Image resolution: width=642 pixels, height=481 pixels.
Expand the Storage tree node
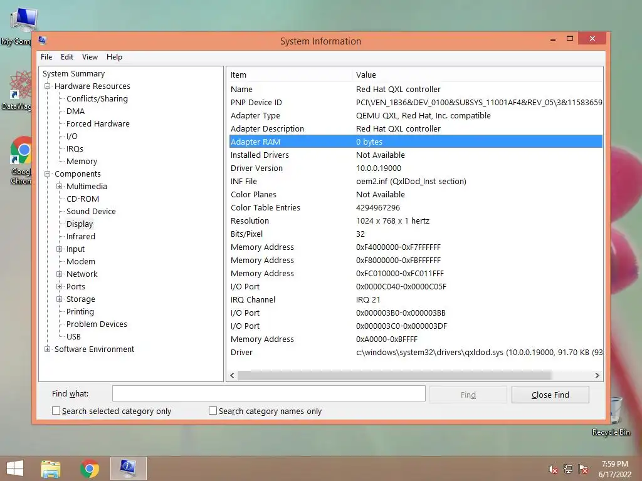[x=60, y=299]
